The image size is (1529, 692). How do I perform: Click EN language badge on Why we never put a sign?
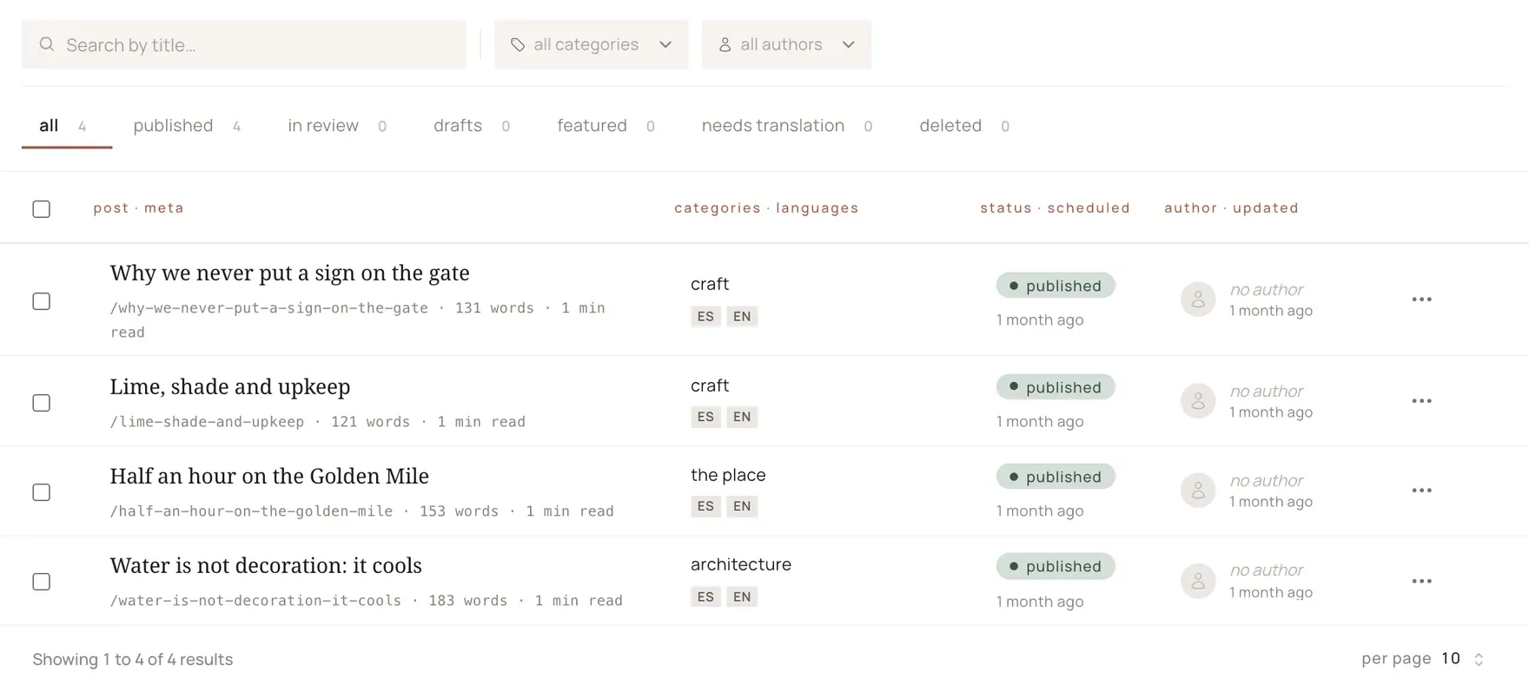coord(742,316)
